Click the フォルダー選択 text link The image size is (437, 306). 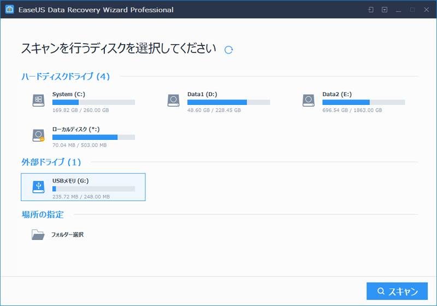[x=67, y=235]
